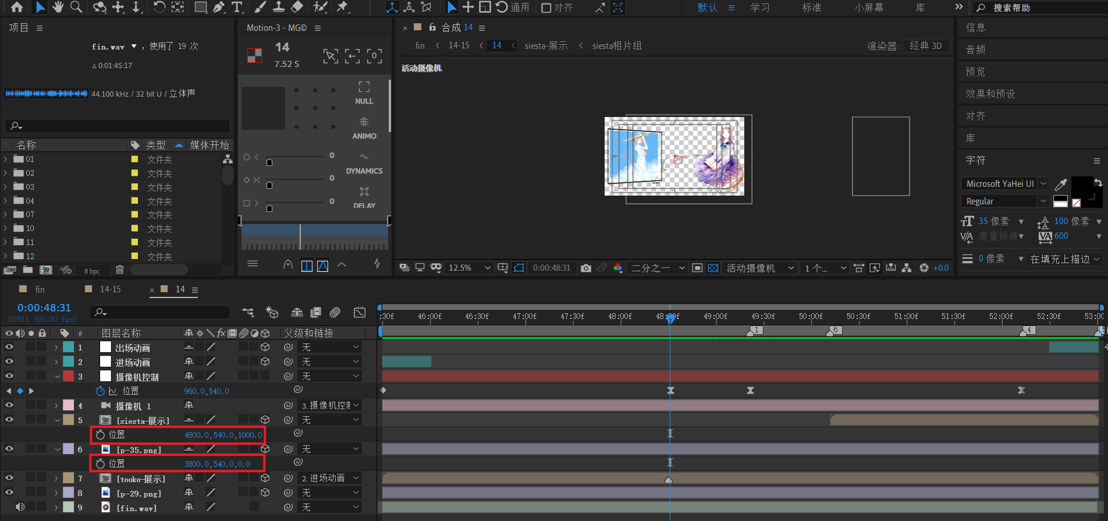Open the 效果和预设 panel

990,94
